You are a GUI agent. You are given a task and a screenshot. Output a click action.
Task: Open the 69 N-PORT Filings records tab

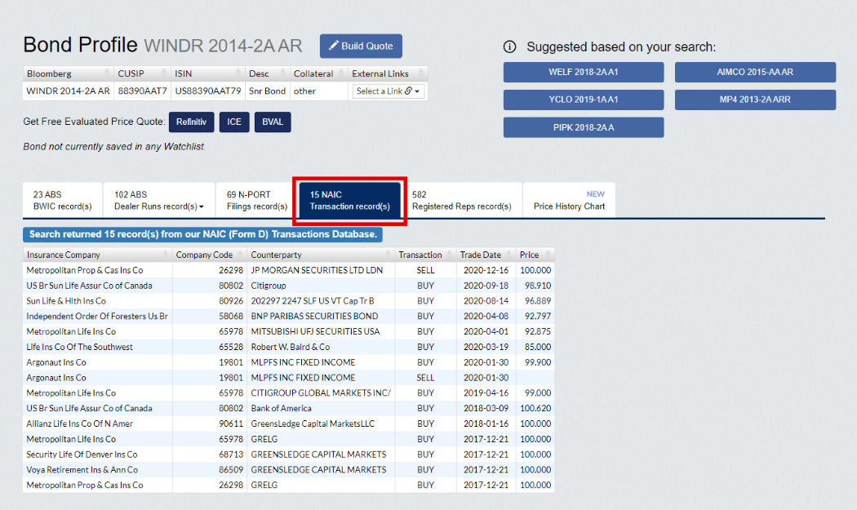click(256, 201)
